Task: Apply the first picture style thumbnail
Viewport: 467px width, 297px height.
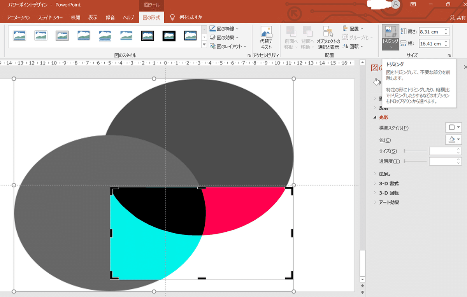Action: click(19, 36)
